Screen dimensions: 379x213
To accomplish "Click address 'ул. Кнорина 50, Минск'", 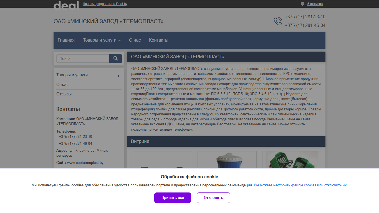I will click(x=89, y=151).
